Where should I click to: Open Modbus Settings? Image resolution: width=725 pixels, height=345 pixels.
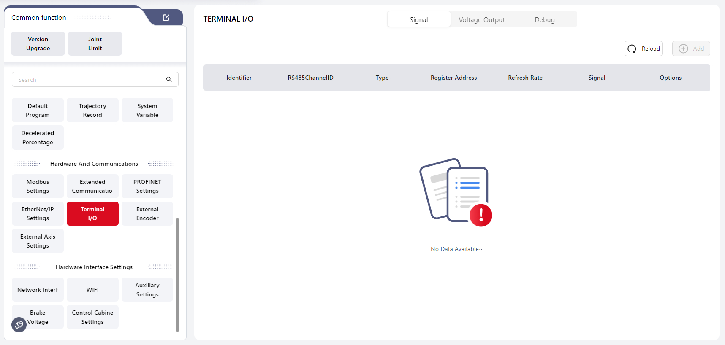(x=38, y=186)
